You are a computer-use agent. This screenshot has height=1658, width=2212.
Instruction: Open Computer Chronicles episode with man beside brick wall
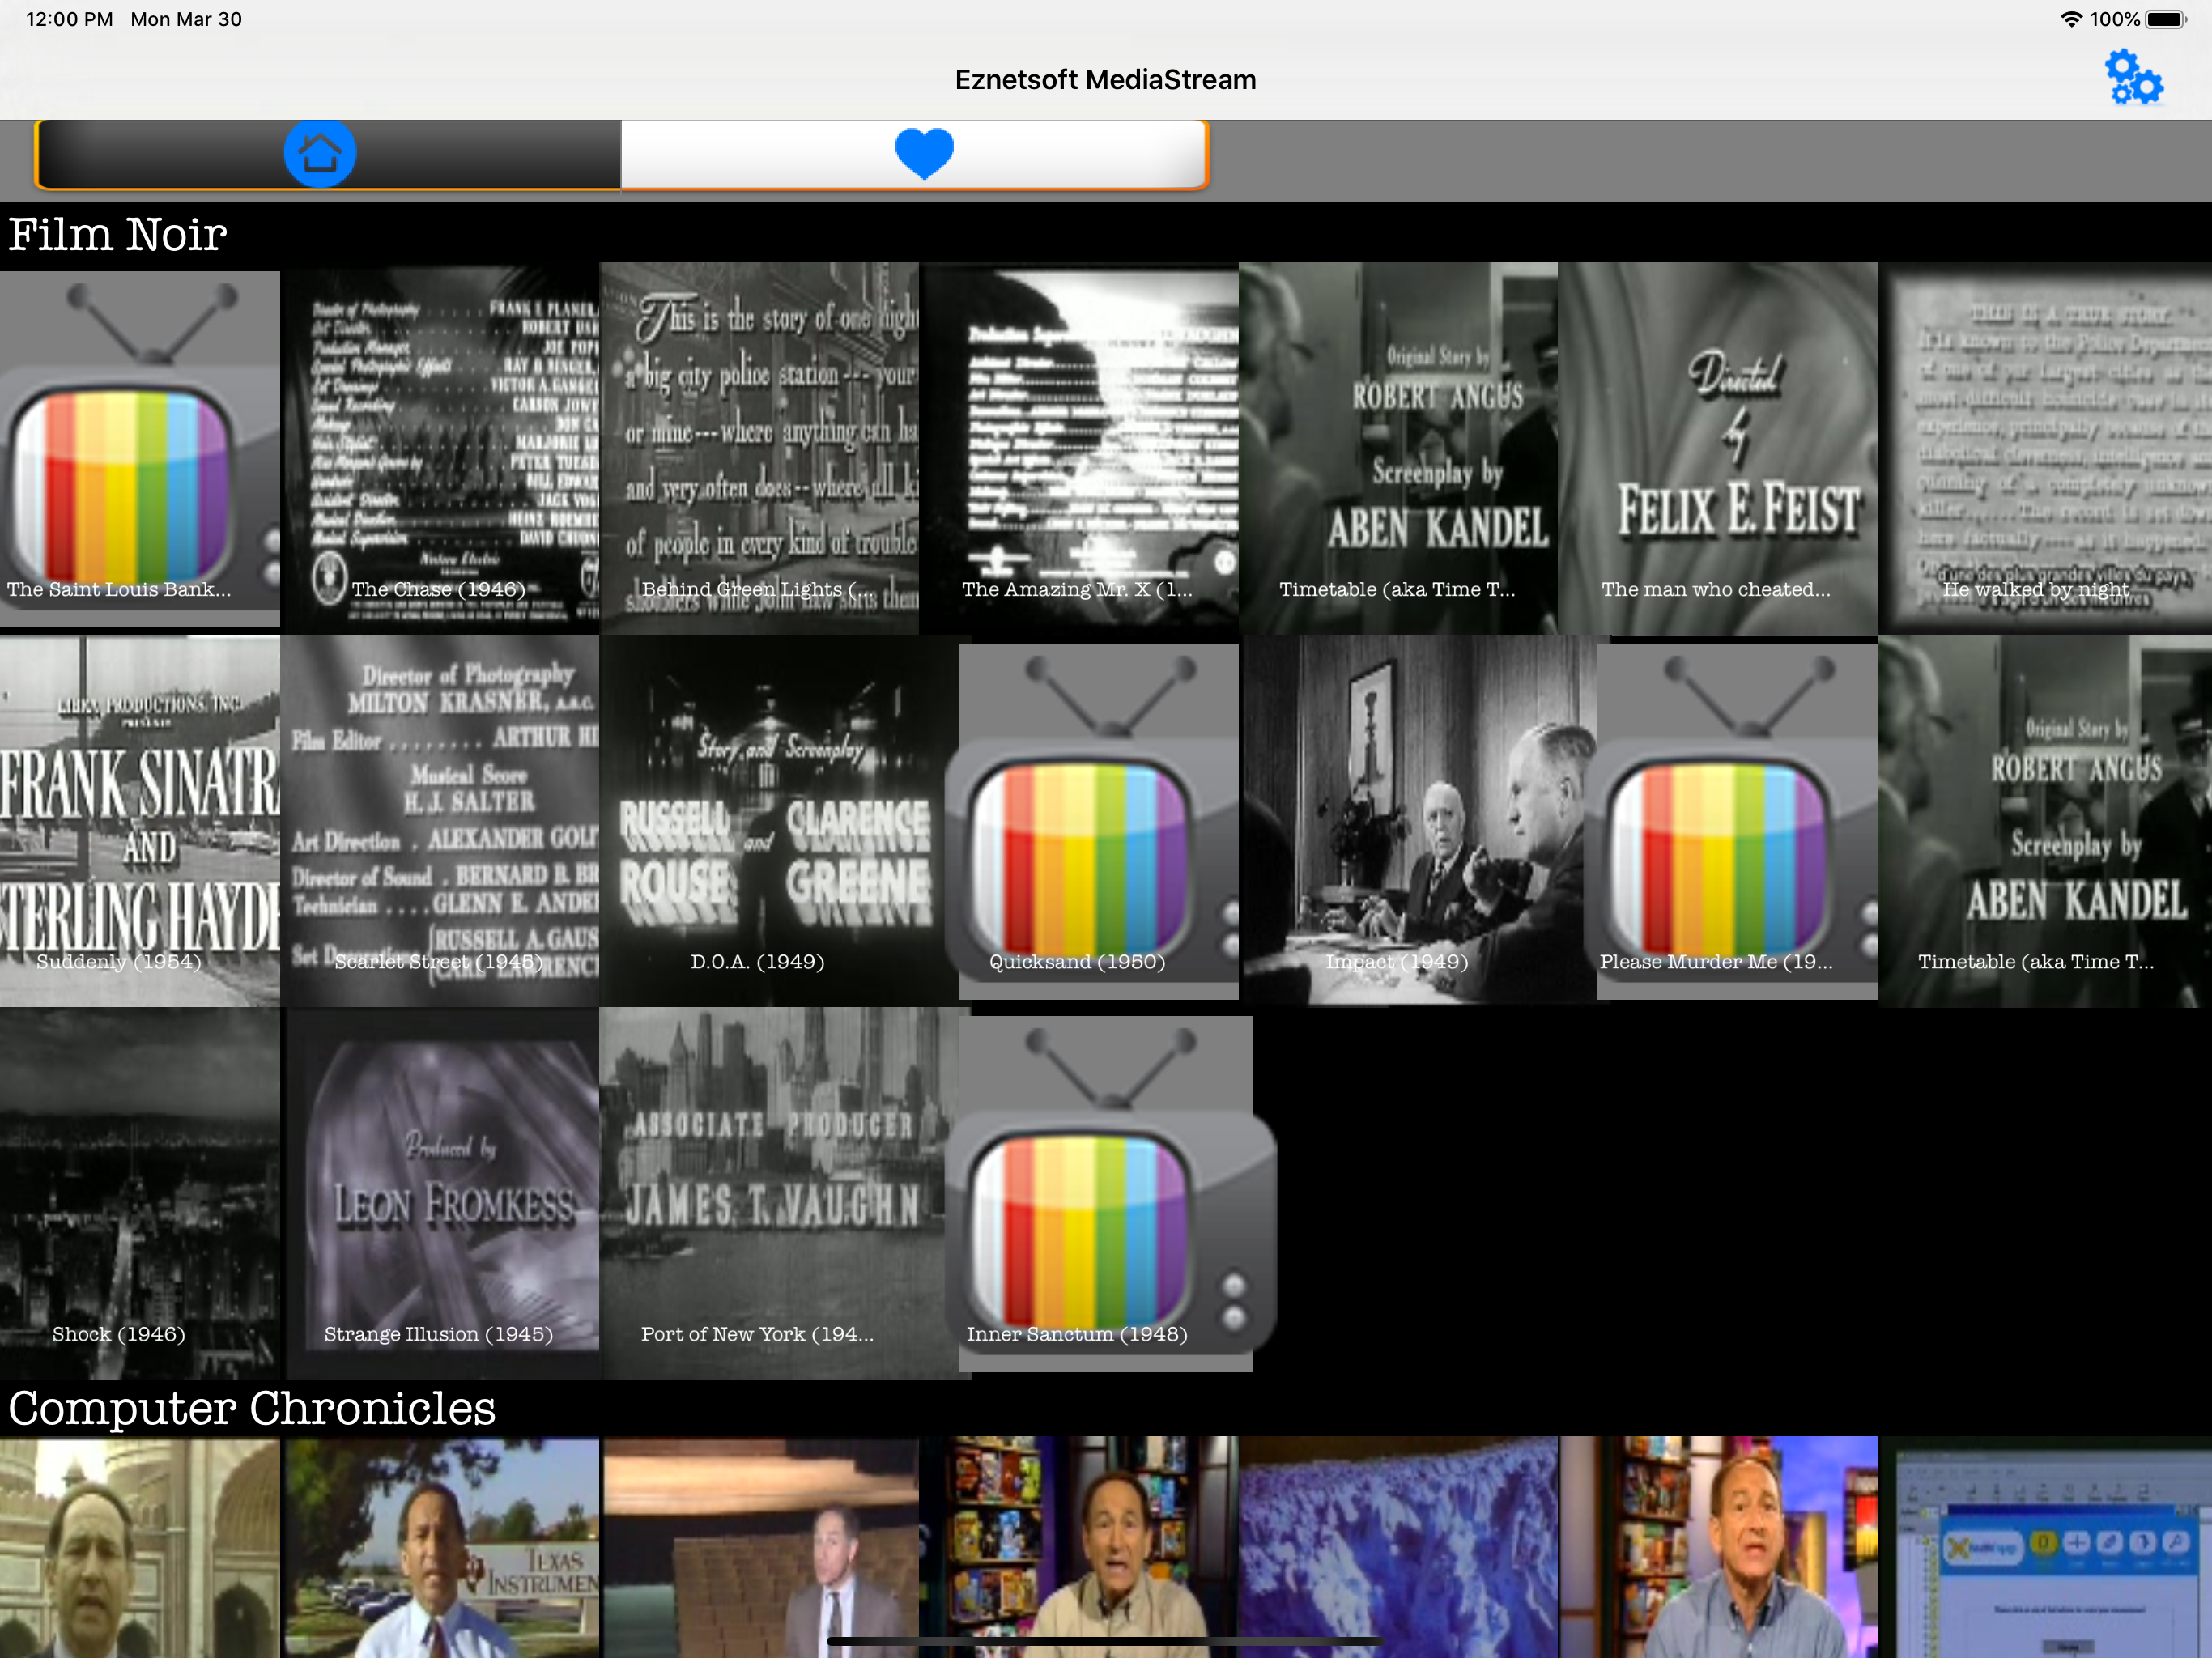click(759, 1547)
